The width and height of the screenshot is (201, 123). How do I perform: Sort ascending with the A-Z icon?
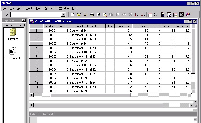[137, 15]
